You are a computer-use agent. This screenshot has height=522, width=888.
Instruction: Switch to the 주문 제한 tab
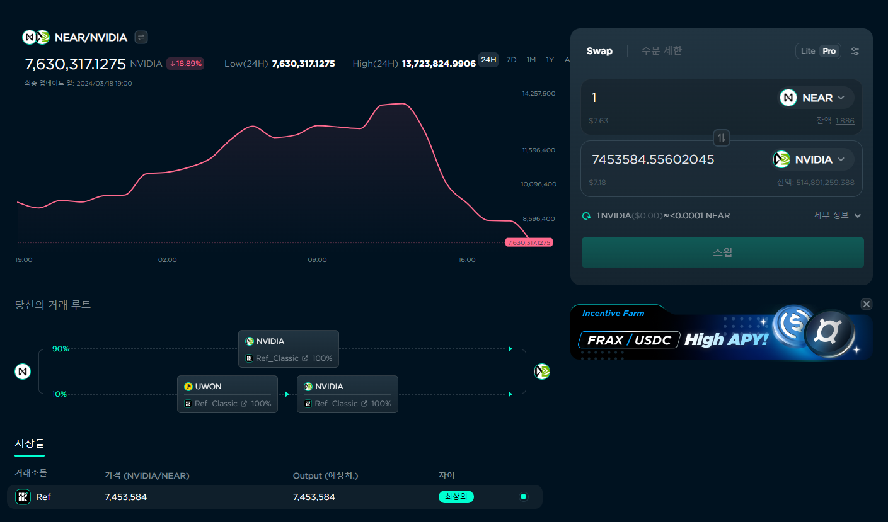(662, 50)
